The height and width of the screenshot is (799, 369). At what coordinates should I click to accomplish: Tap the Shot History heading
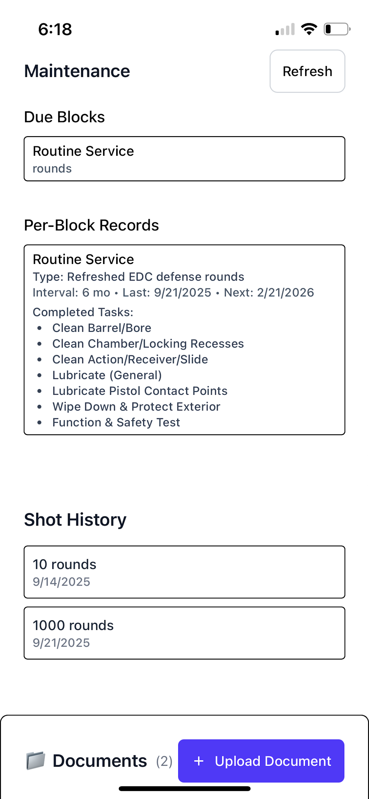(x=75, y=520)
